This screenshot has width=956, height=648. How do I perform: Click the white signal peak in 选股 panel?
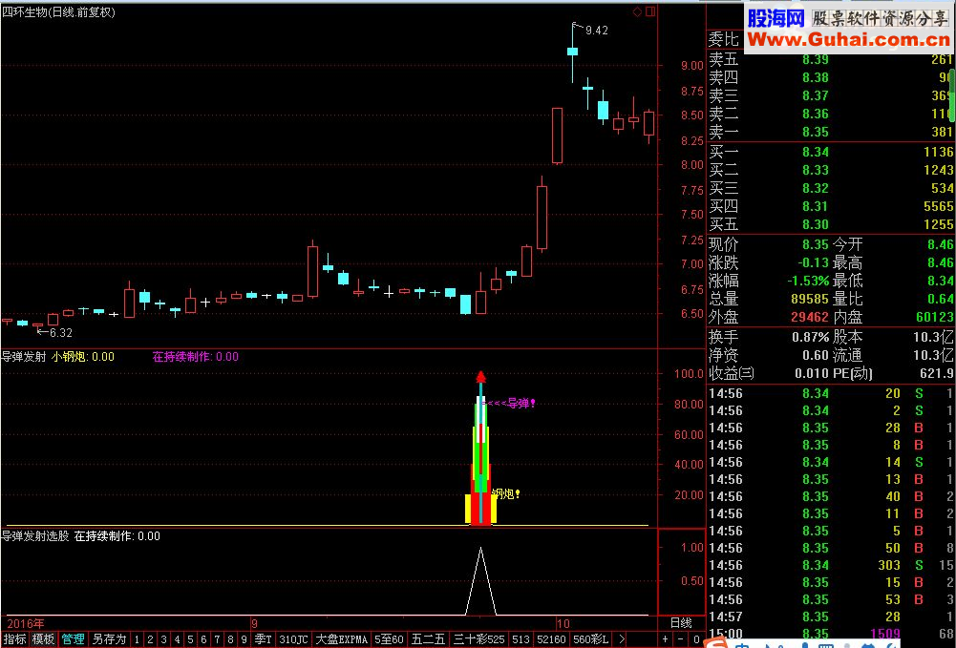tap(480, 580)
